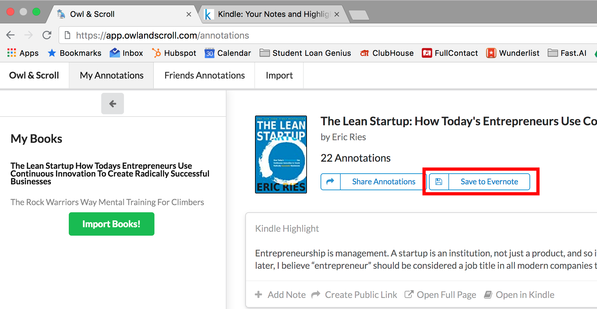
Task: Open the My Annotations menu item
Action: click(112, 75)
